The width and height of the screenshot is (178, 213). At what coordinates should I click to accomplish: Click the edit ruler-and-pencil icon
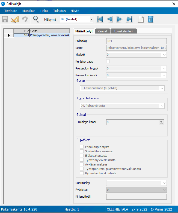tap(15, 19)
